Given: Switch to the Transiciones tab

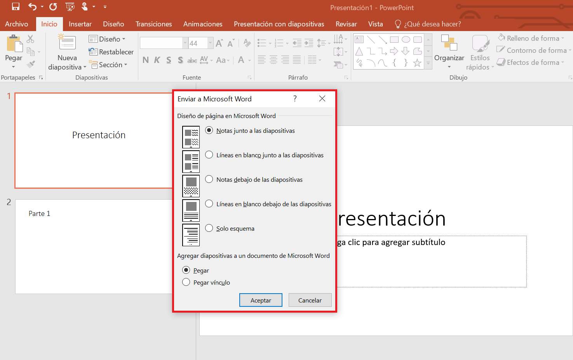Looking at the screenshot, I should [x=153, y=24].
